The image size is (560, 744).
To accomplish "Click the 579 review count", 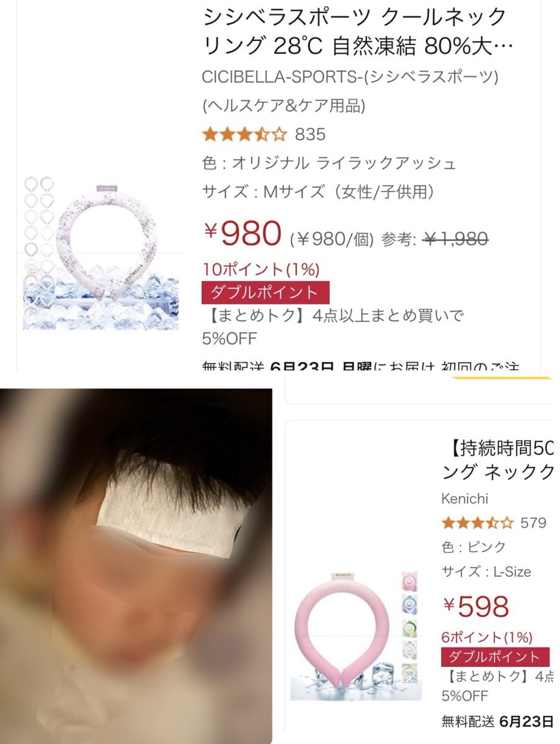I will coord(533,523).
